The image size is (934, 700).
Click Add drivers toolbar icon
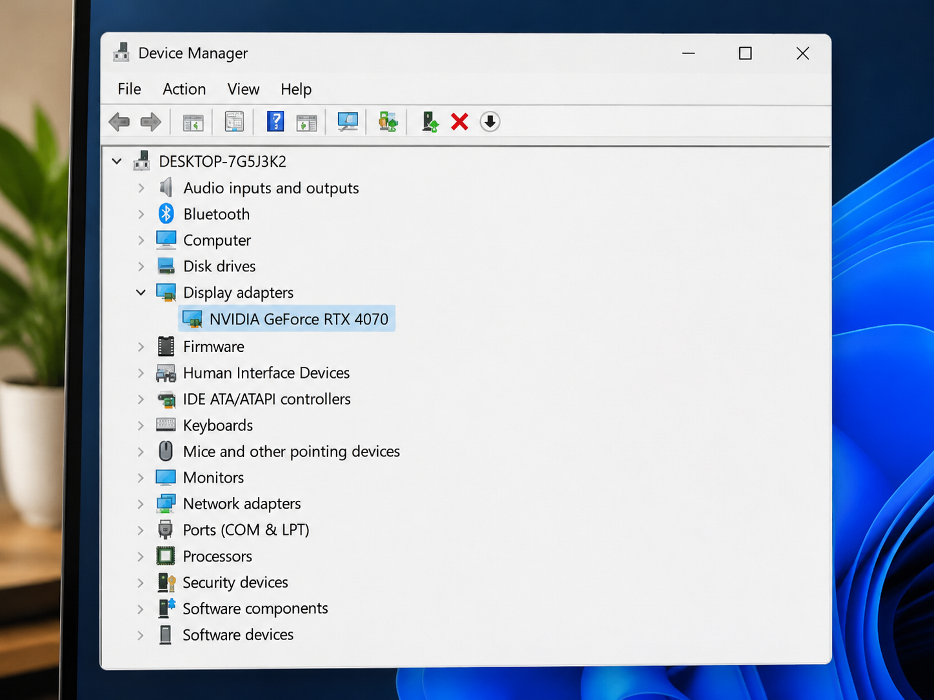[x=388, y=122]
